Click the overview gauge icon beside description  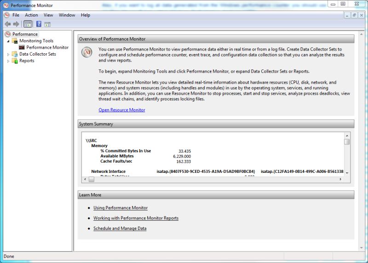86,52
